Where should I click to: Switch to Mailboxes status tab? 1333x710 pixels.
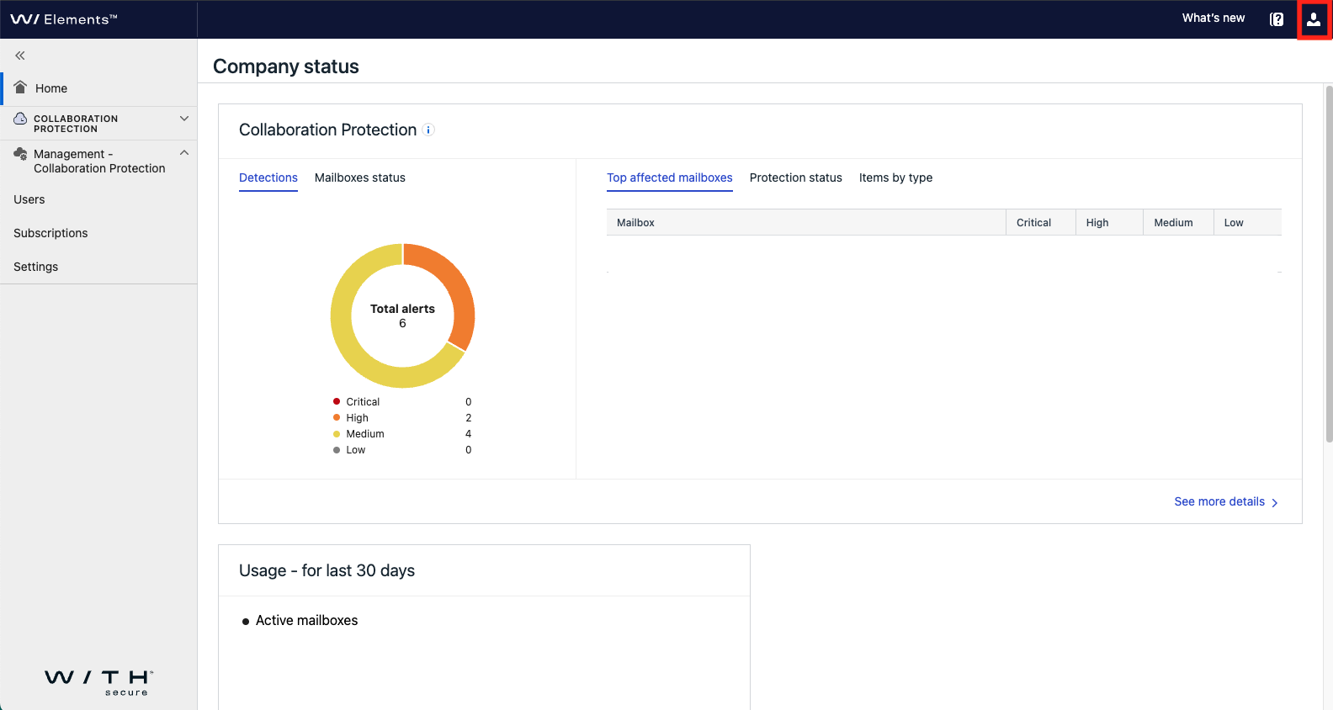coord(360,177)
